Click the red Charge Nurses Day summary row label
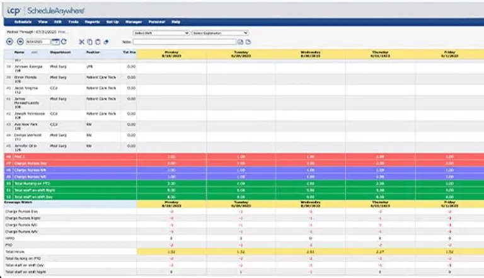484x278 pixels. coord(30,163)
